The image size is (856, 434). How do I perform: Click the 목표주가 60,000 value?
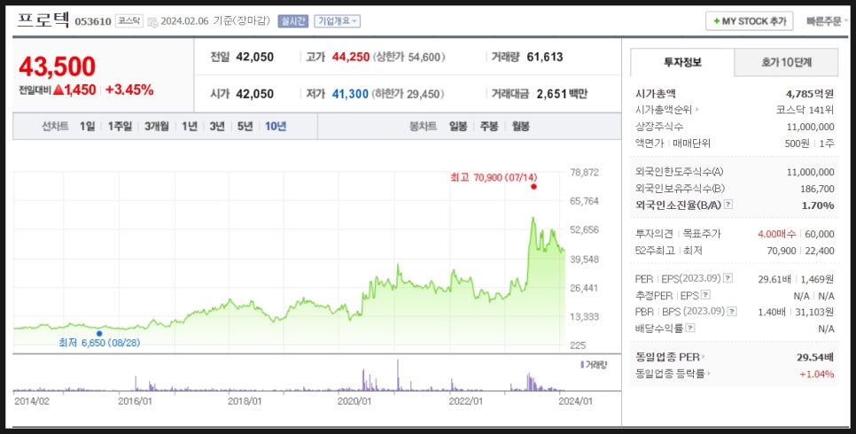click(820, 234)
